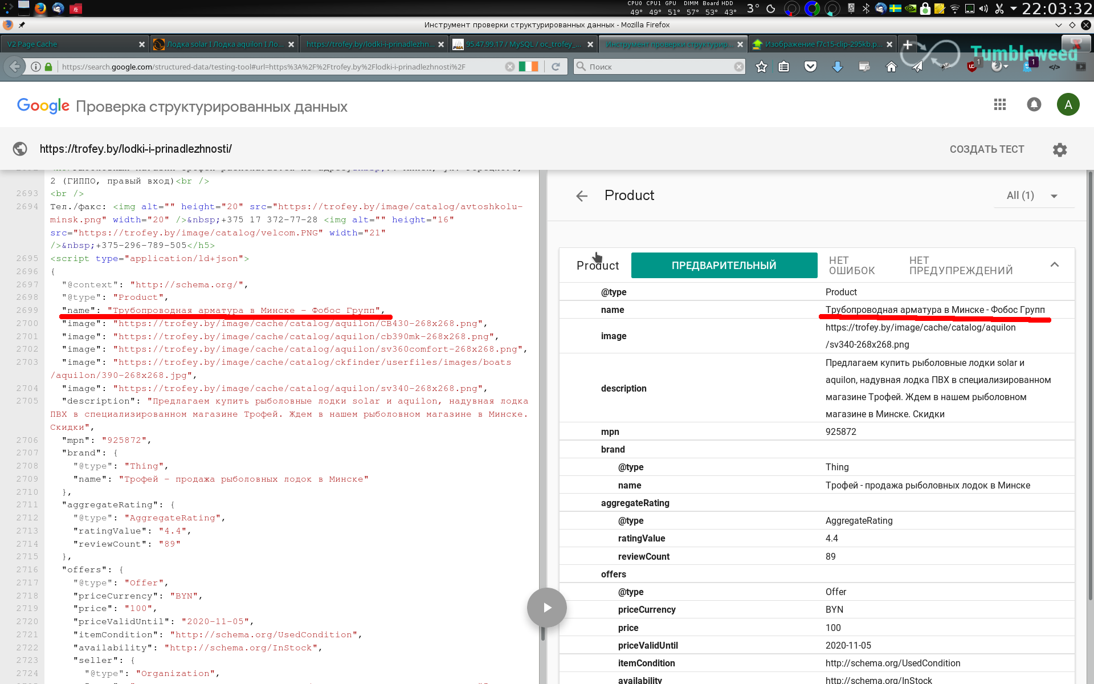The width and height of the screenshot is (1094, 684).
Task: Click the Firefox search field
Action: pos(659,67)
